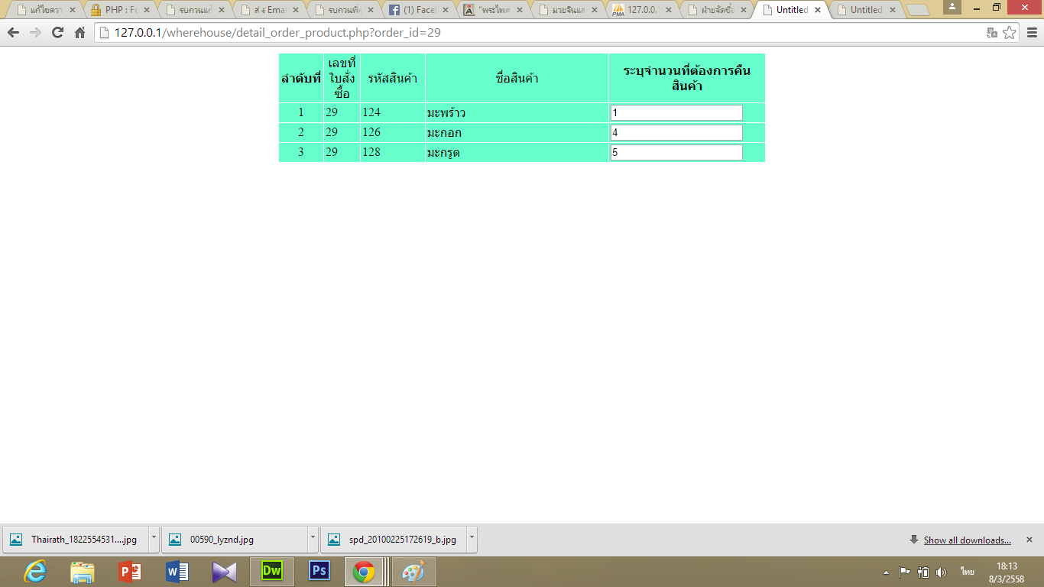Viewport: 1044px width, 587px height.
Task: Reload the current page
Action: coord(57,33)
